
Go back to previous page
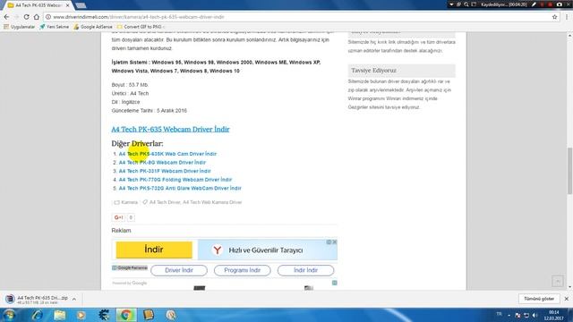click(x=6, y=17)
